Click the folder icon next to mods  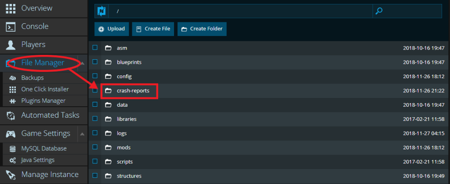coord(108,148)
